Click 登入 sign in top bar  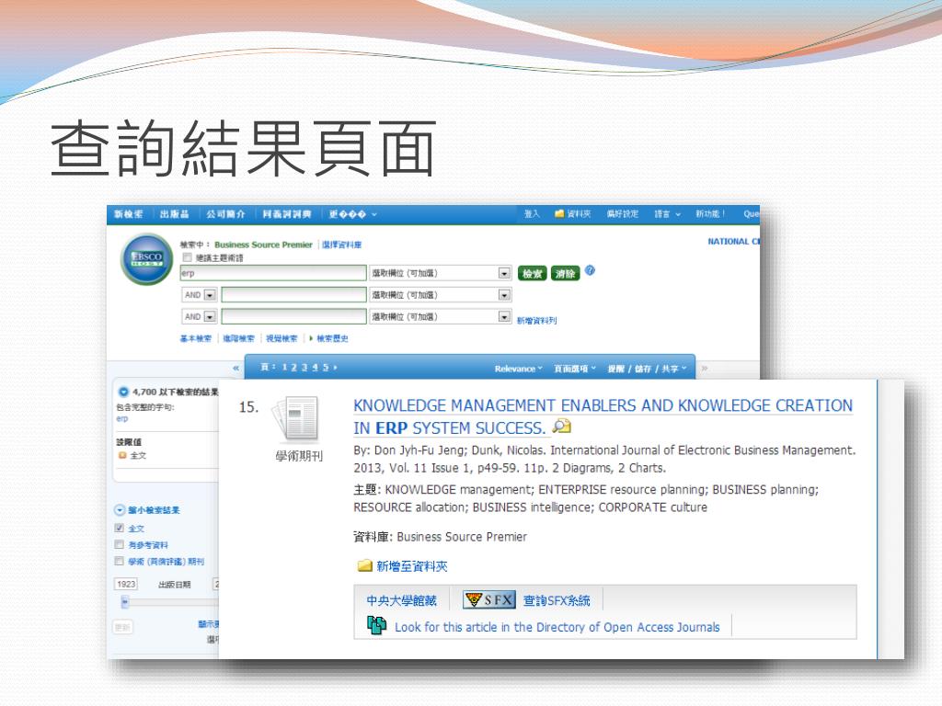pyautogui.click(x=532, y=213)
